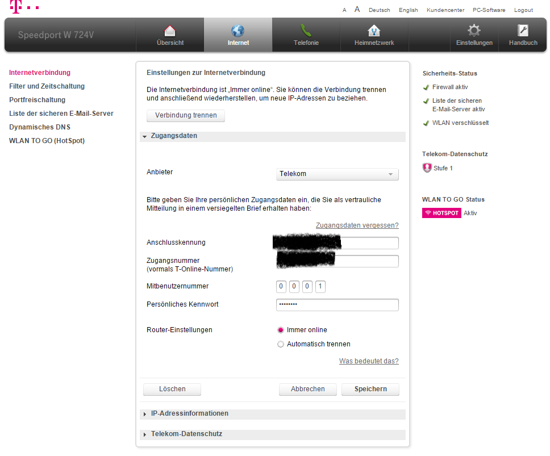Click Speedport W 724V title

(56, 35)
